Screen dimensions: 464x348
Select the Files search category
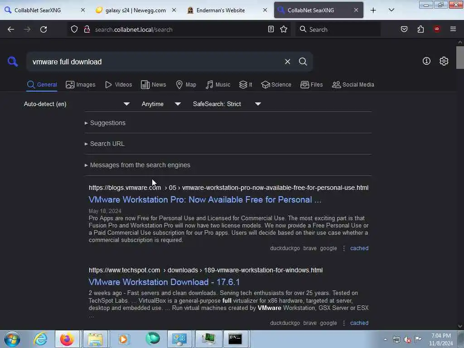point(311,85)
